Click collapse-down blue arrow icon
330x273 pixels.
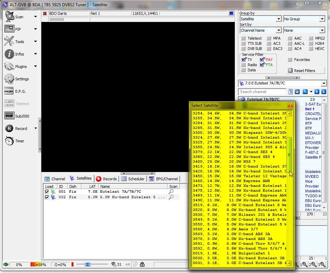coord(317,91)
